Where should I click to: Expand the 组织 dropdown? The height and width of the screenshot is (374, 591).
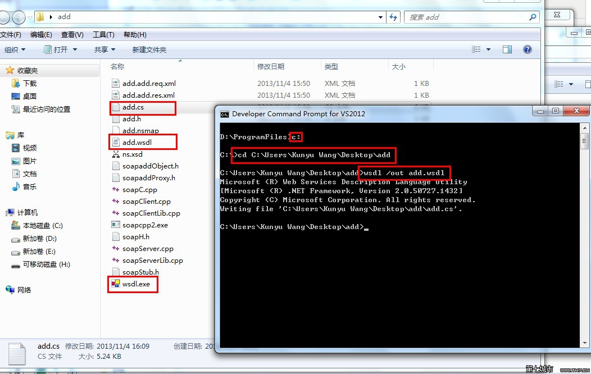(15, 50)
